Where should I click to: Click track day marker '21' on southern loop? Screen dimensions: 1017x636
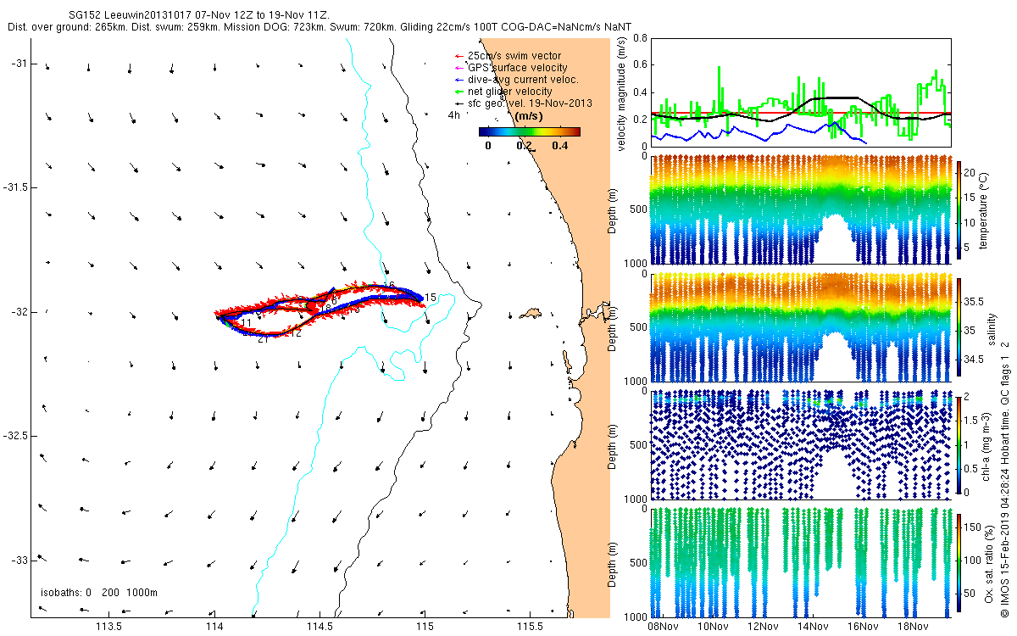coord(264,339)
